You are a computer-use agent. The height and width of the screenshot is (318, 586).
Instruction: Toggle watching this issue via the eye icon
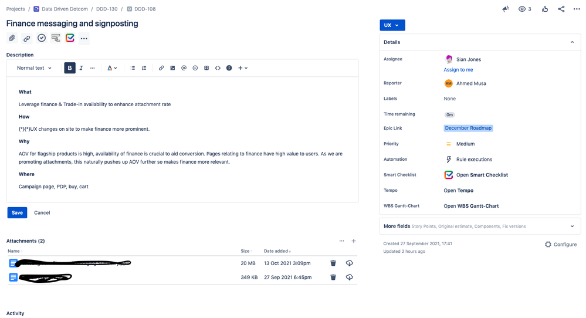[525, 9]
